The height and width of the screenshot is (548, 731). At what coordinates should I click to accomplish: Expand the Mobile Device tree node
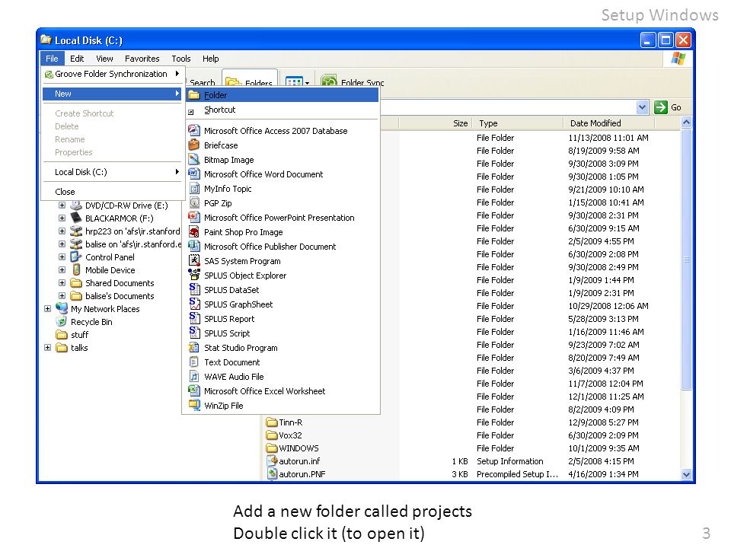[62, 269]
